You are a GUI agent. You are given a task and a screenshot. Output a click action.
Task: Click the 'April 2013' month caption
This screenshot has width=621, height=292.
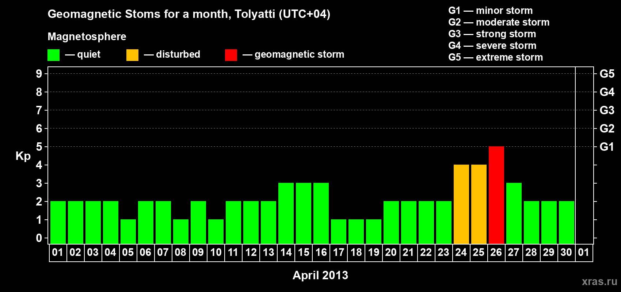[x=320, y=275]
